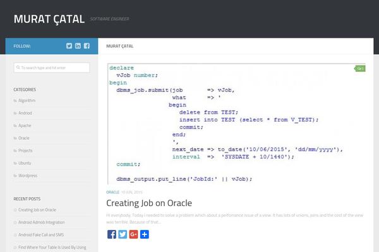Open the Twitter follow icon
Screen dimensions: 379x252
click(x=69, y=46)
